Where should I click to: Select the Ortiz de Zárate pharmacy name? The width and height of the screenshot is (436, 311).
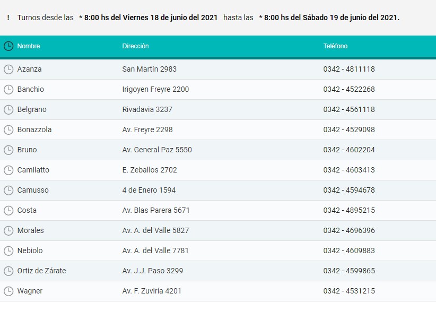(x=41, y=271)
